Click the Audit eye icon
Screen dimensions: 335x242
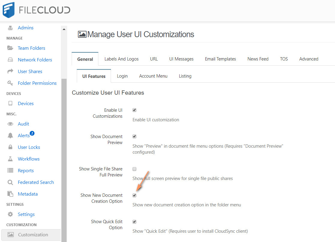tap(10, 124)
